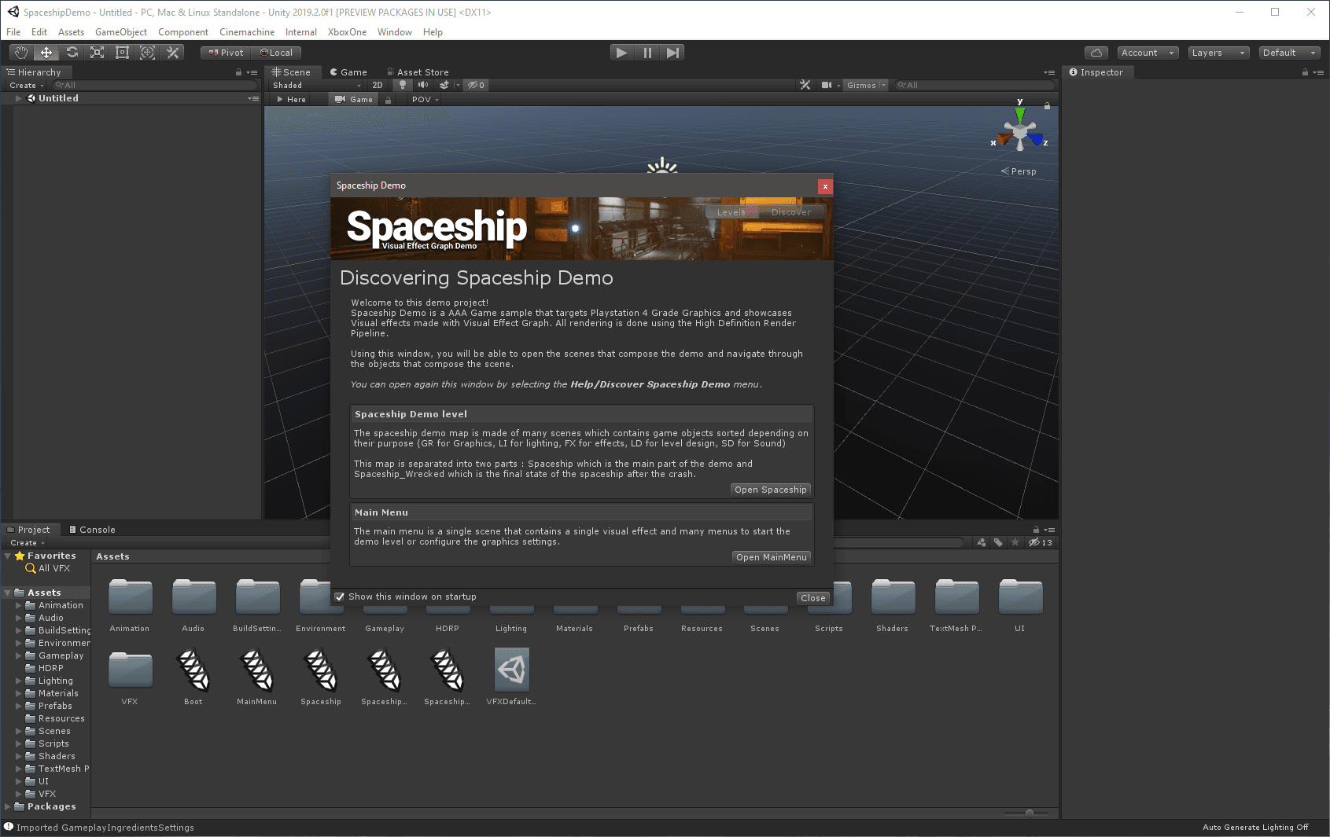1330x837 pixels.
Task: Open the MainMenu scene asset
Action: pos(256,670)
